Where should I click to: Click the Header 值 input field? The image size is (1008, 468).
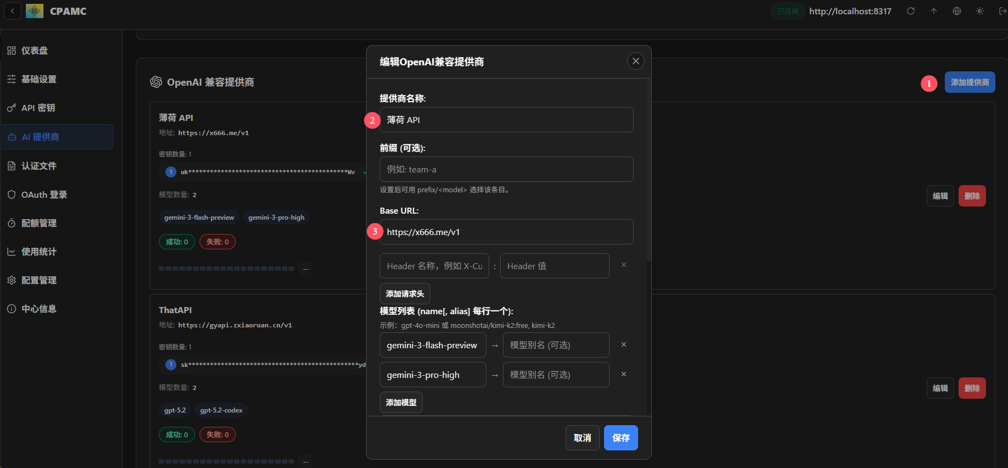pyautogui.click(x=555, y=266)
